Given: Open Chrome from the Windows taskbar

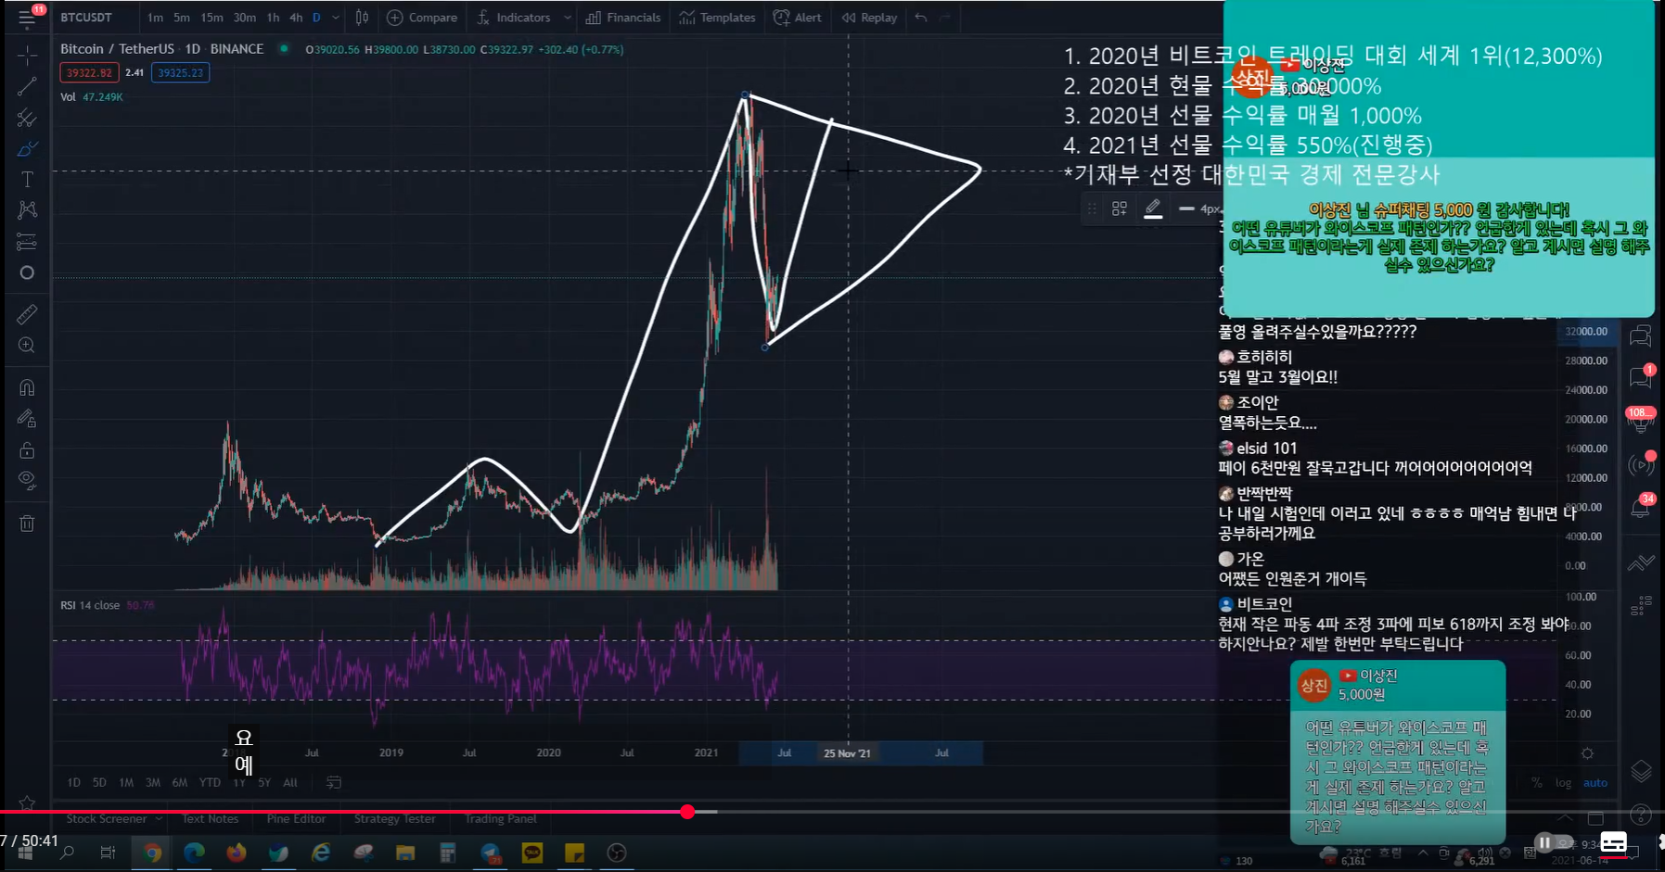Looking at the screenshot, I should click(x=153, y=853).
